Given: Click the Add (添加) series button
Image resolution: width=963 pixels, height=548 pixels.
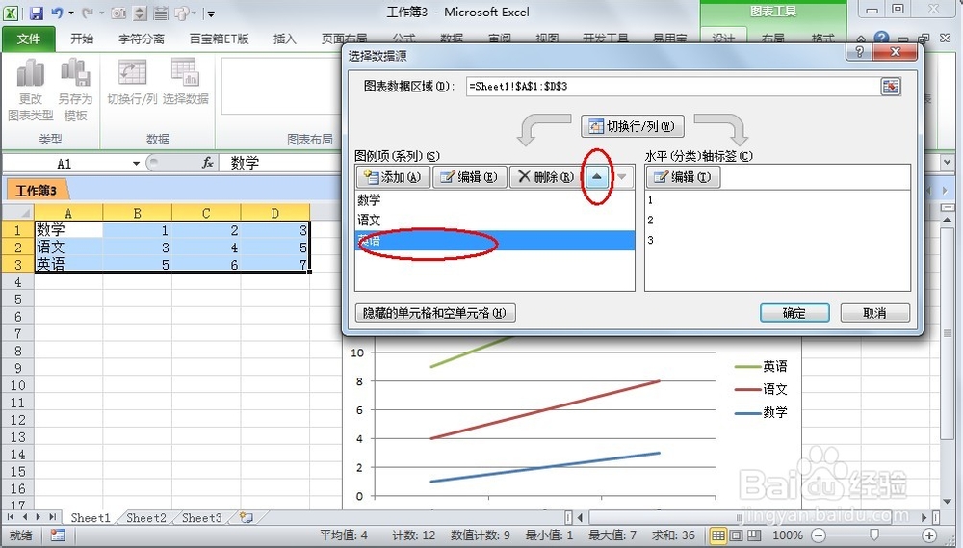Looking at the screenshot, I should 393,177.
